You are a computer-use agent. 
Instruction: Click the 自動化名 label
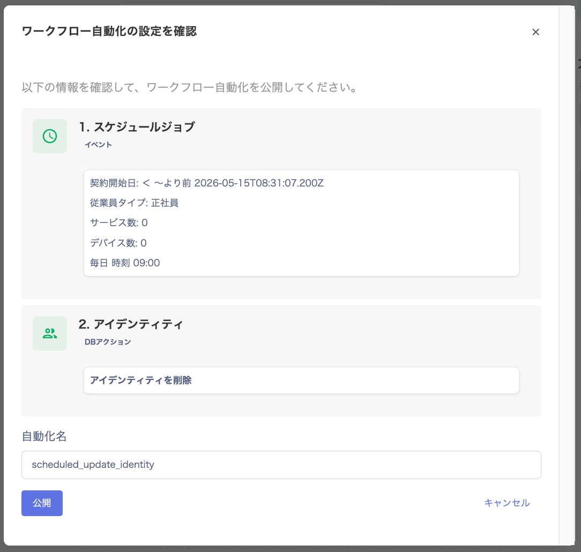(x=44, y=436)
